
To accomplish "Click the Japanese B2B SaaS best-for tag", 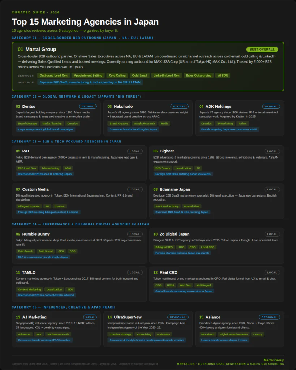I will [x=90, y=82].
